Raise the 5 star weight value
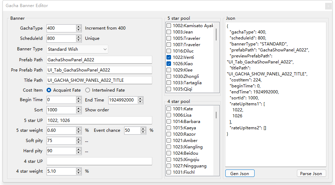This screenshot has height=185, width=335. (78, 129)
